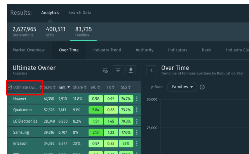This screenshot has width=249, height=154.
Task: Sort the table by Share column
Action: pos(80,87)
